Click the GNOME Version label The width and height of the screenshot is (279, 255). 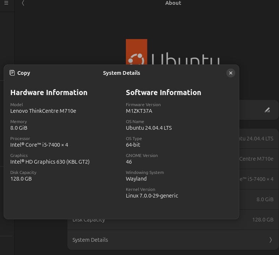142,156
